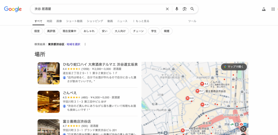This screenshot has width=278, height=135.
Task: Click the 4.0 restaurant map pin
Action: (x=190, y=98)
